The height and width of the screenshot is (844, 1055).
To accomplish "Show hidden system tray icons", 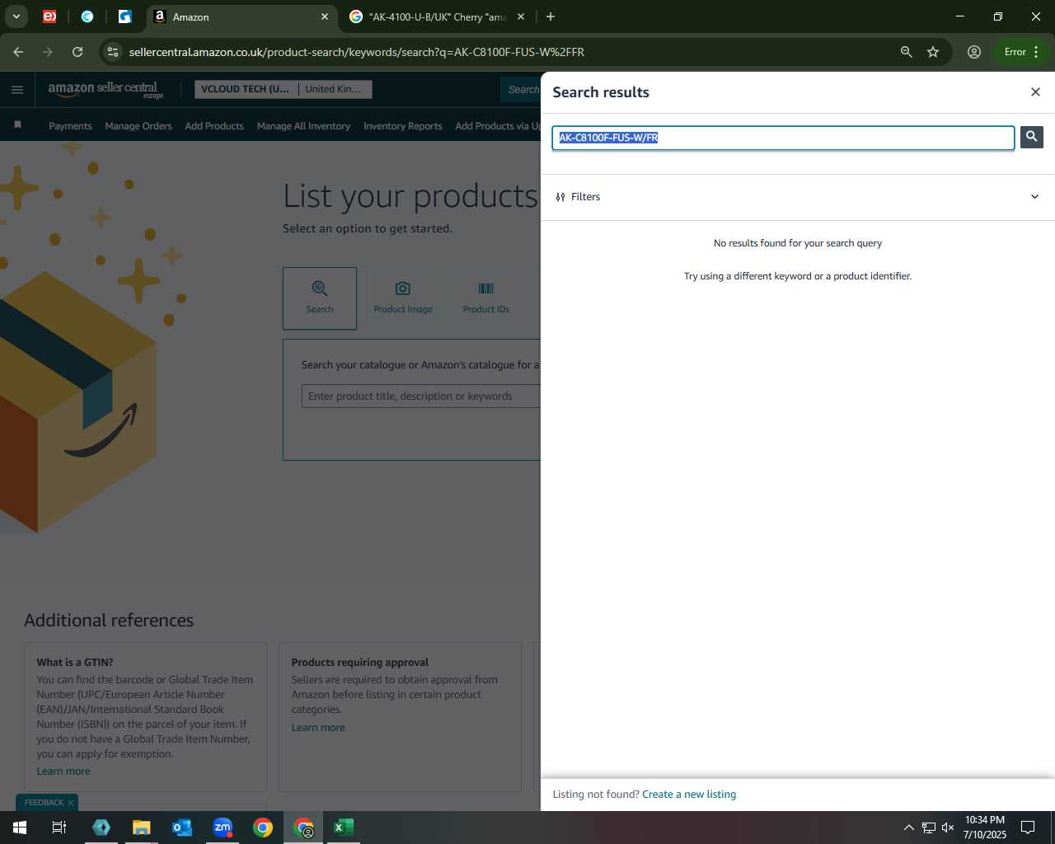I will pos(908,828).
